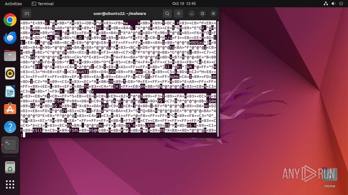Open Ubuntu Software store
Viewport: 348px width, 195px height.
coord(10,109)
